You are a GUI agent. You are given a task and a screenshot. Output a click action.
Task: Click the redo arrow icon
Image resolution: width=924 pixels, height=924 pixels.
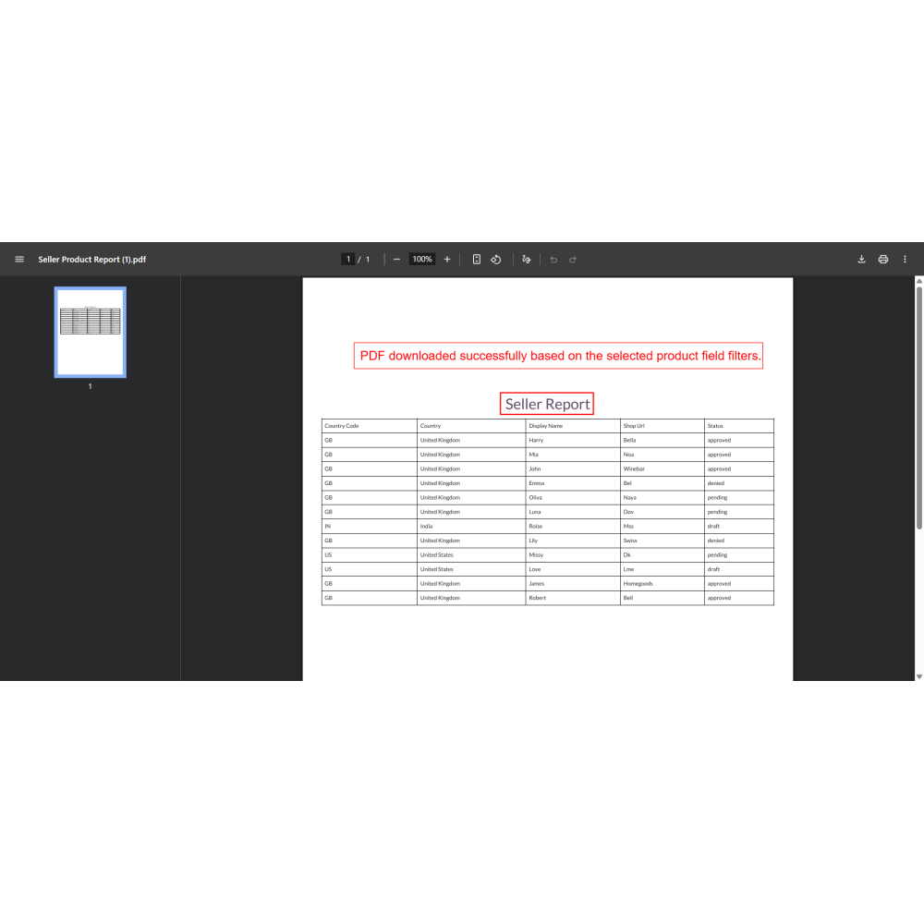[x=573, y=260]
